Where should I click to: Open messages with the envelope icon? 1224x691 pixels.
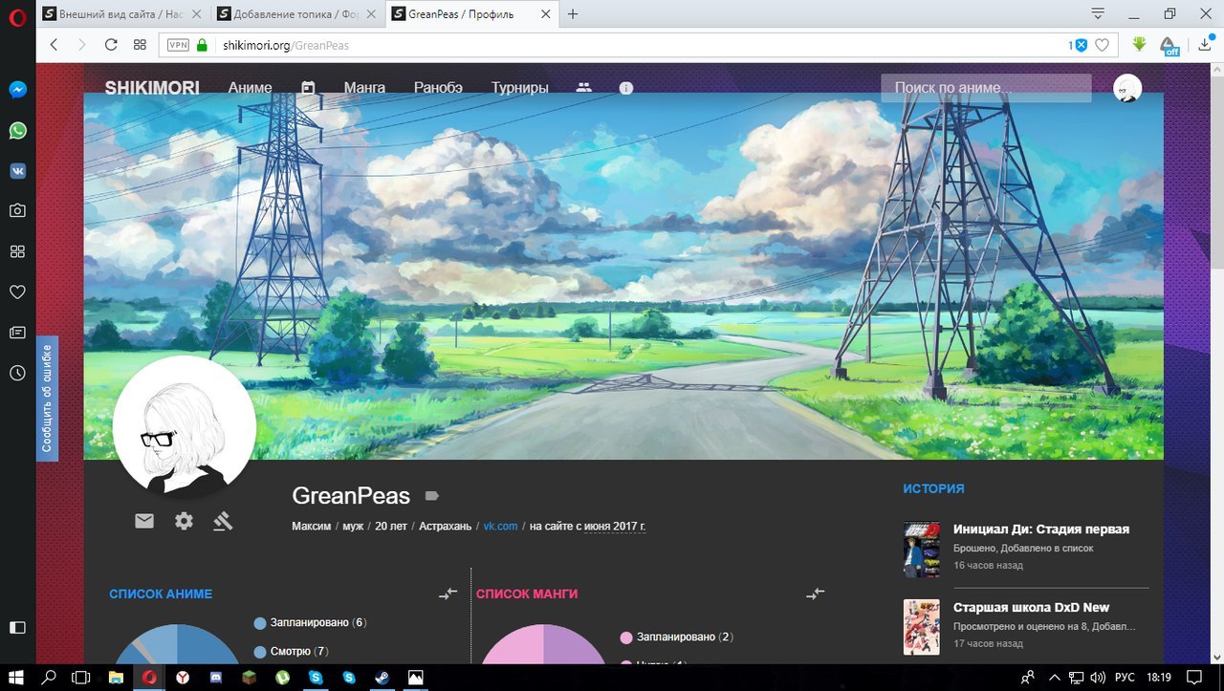pyautogui.click(x=143, y=521)
